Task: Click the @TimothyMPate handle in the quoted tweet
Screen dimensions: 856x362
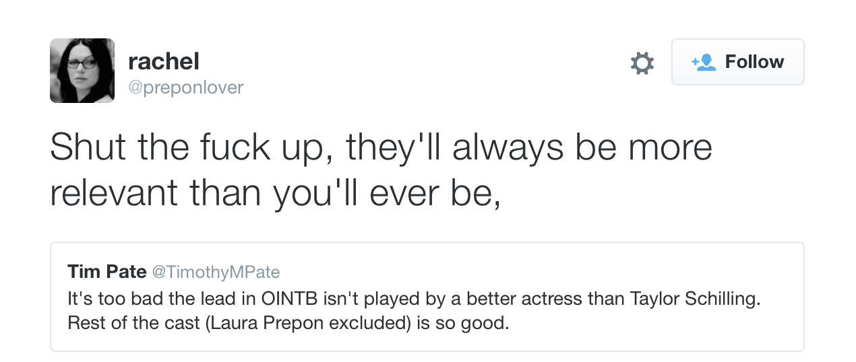Action: [216, 272]
